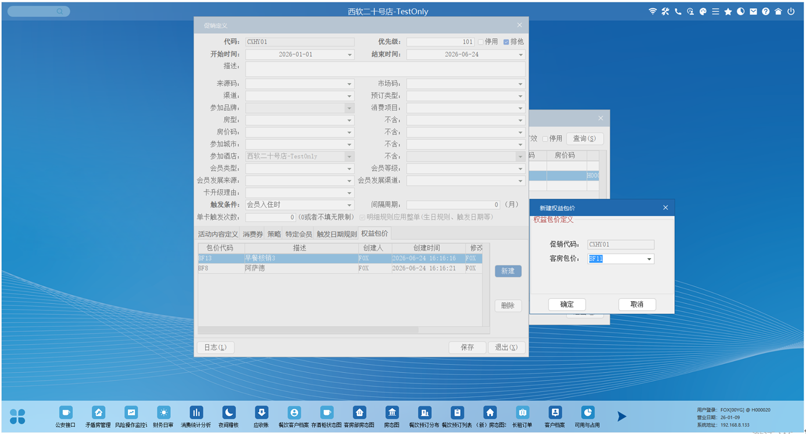The image size is (806, 434).
Task: Expand the 预订类型 dropdown
Action: tap(521, 96)
